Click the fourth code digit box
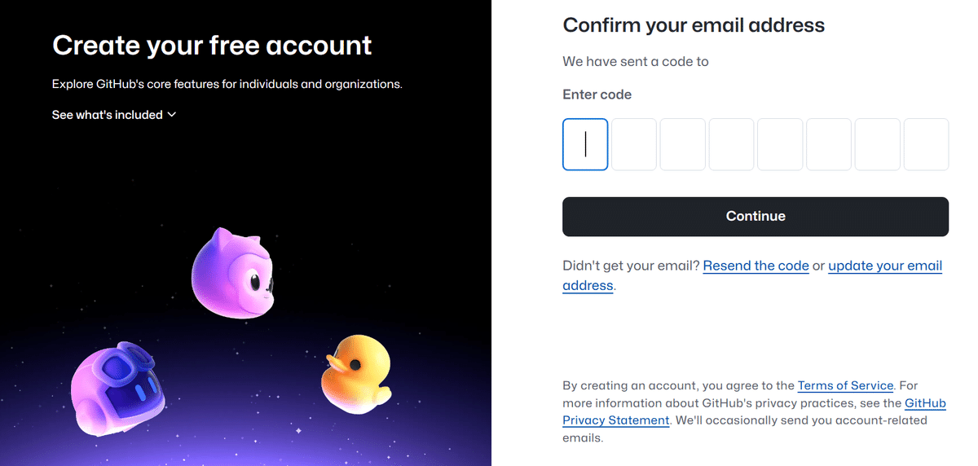 click(x=731, y=144)
